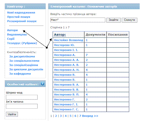The image size is (143, 123).
Task: Click the Увійти login button
Action: click(x=12, y=114)
